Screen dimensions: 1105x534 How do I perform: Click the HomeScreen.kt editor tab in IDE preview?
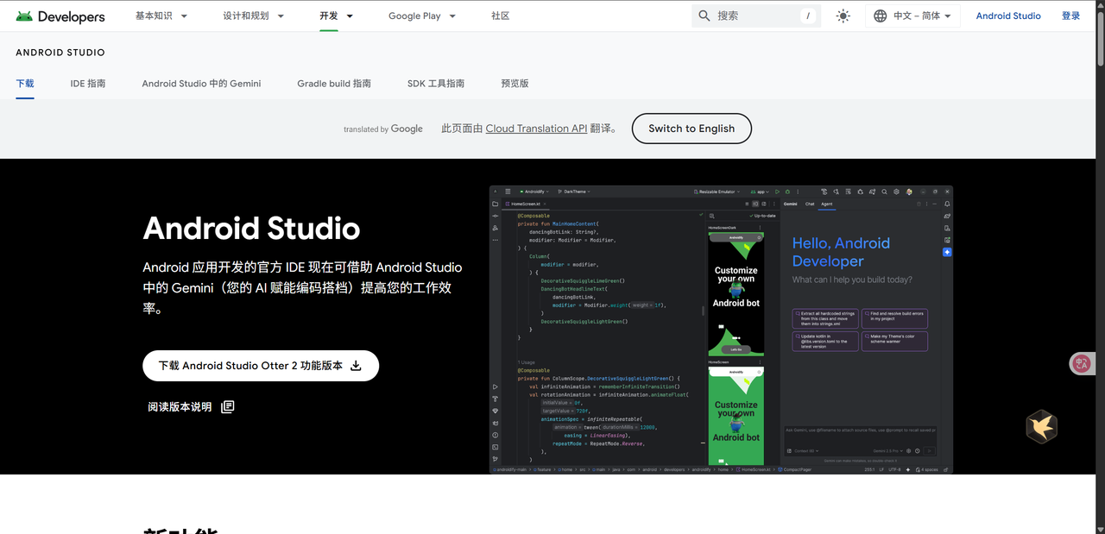524,204
